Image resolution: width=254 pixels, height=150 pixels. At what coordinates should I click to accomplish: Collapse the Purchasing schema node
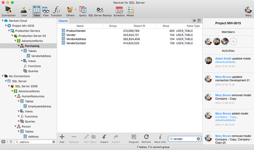(19, 46)
